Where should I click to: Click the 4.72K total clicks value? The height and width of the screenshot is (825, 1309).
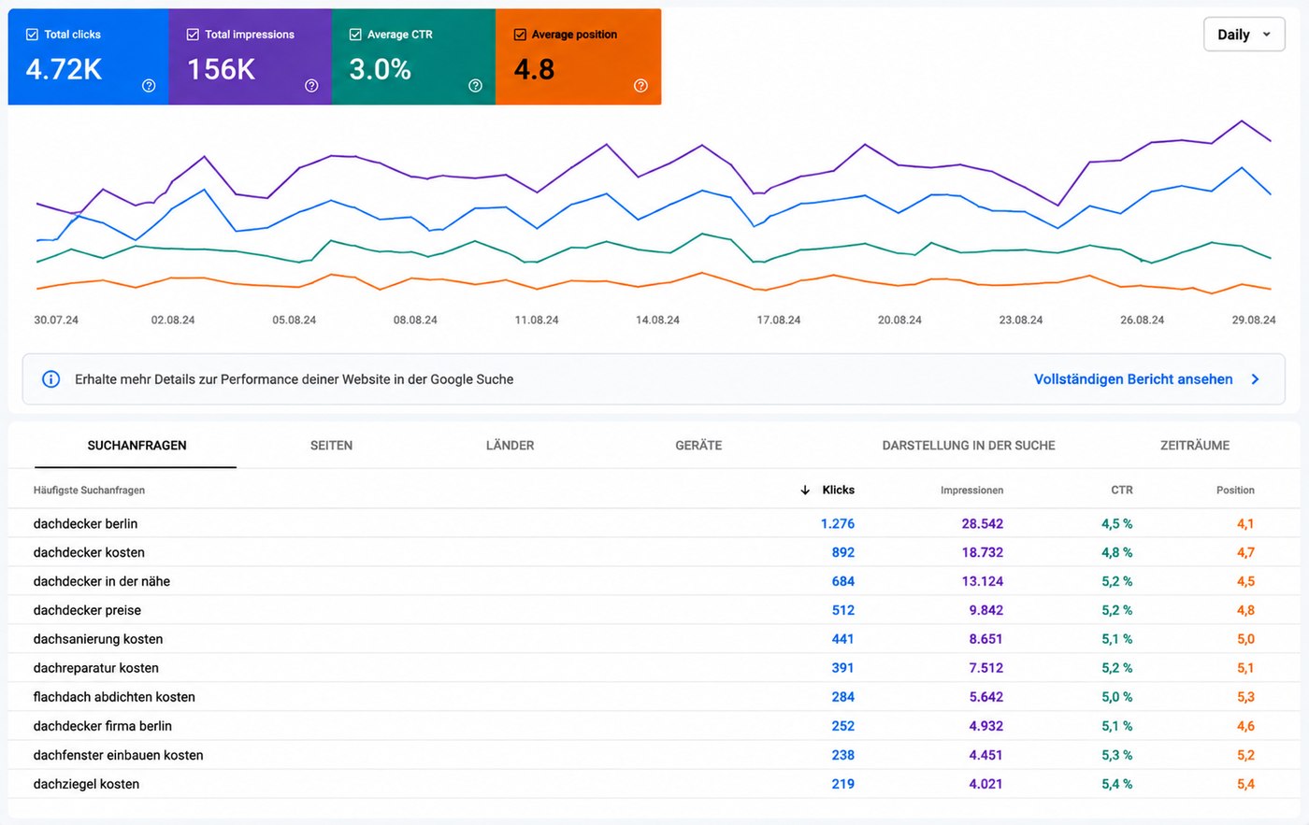click(64, 69)
